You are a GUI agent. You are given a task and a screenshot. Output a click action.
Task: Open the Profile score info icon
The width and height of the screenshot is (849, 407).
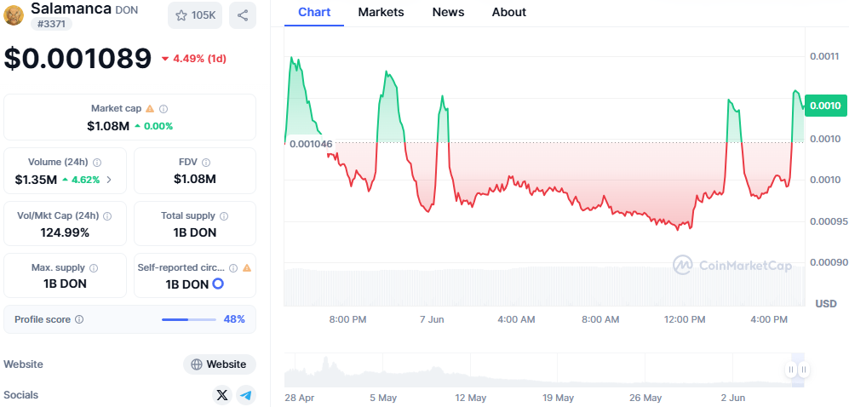[x=79, y=319]
